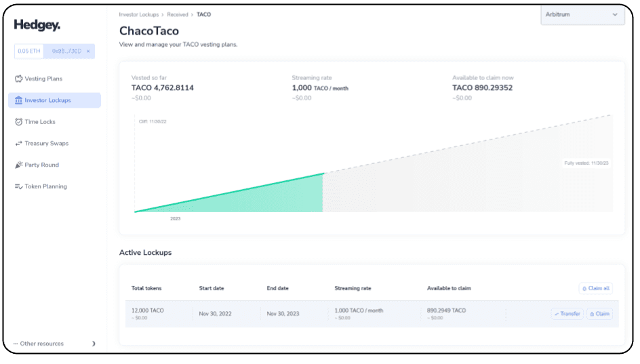The height and width of the screenshot is (364, 640).
Task: Click the Streaming rate column header
Action: tap(353, 289)
